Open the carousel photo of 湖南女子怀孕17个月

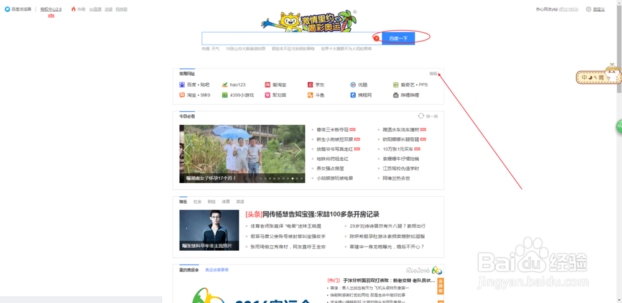(243, 154)
